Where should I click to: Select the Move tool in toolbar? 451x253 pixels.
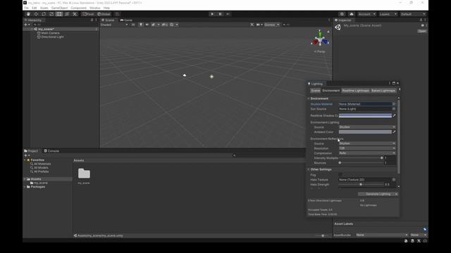[36, 14]
